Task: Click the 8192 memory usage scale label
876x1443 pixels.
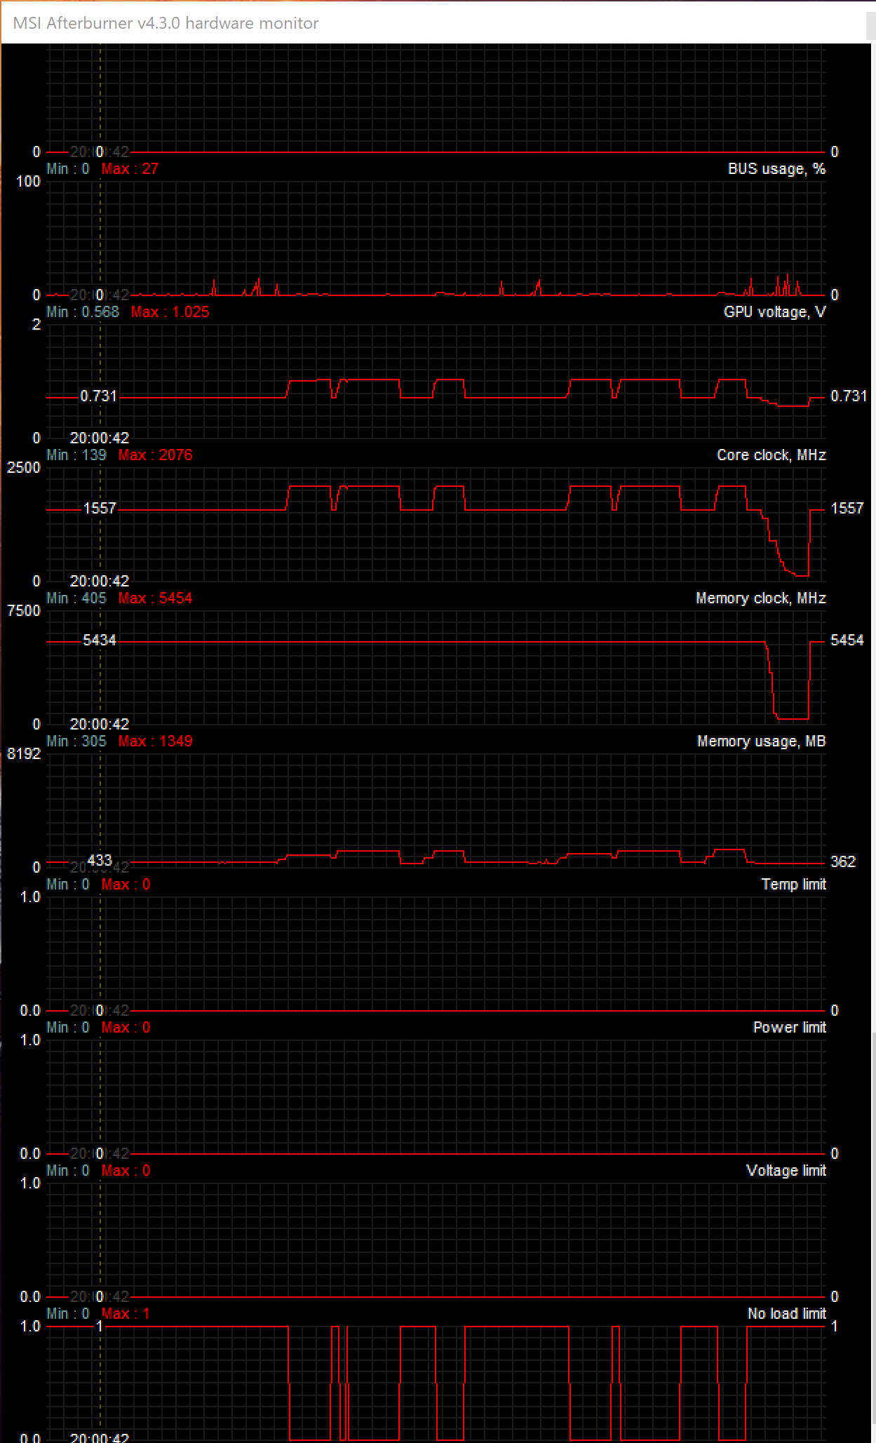Action: 24,754
